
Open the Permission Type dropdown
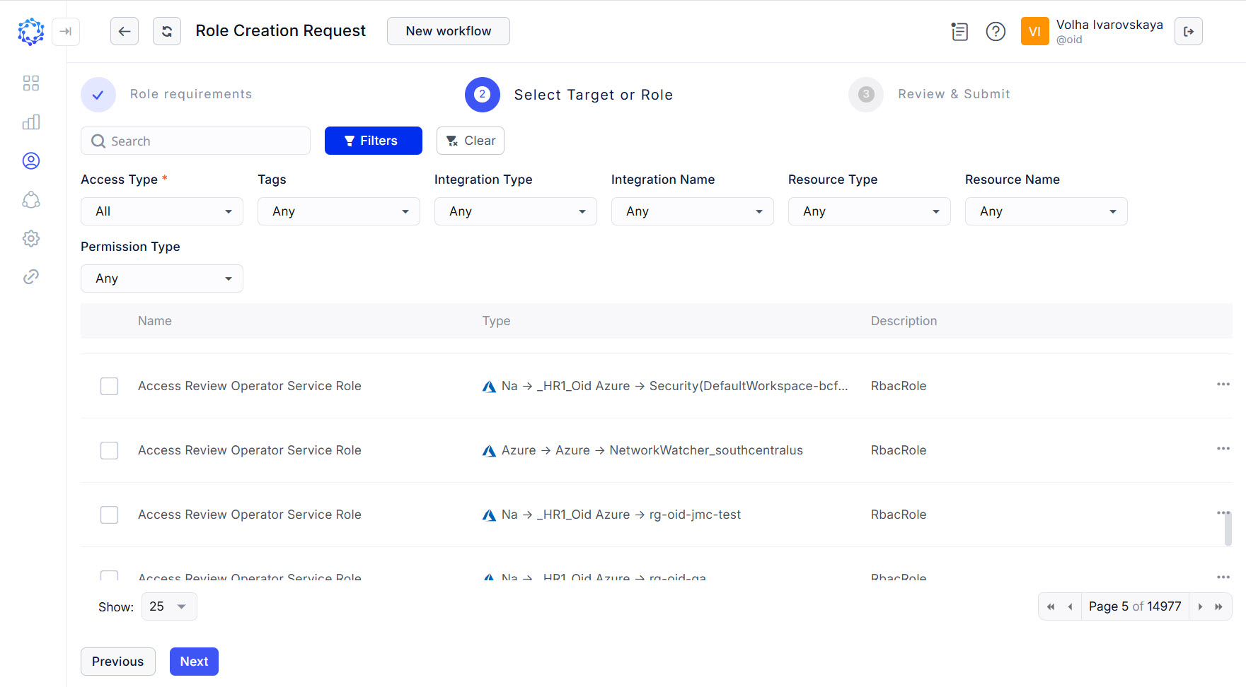pyautogui.click(x=162, y=278)
